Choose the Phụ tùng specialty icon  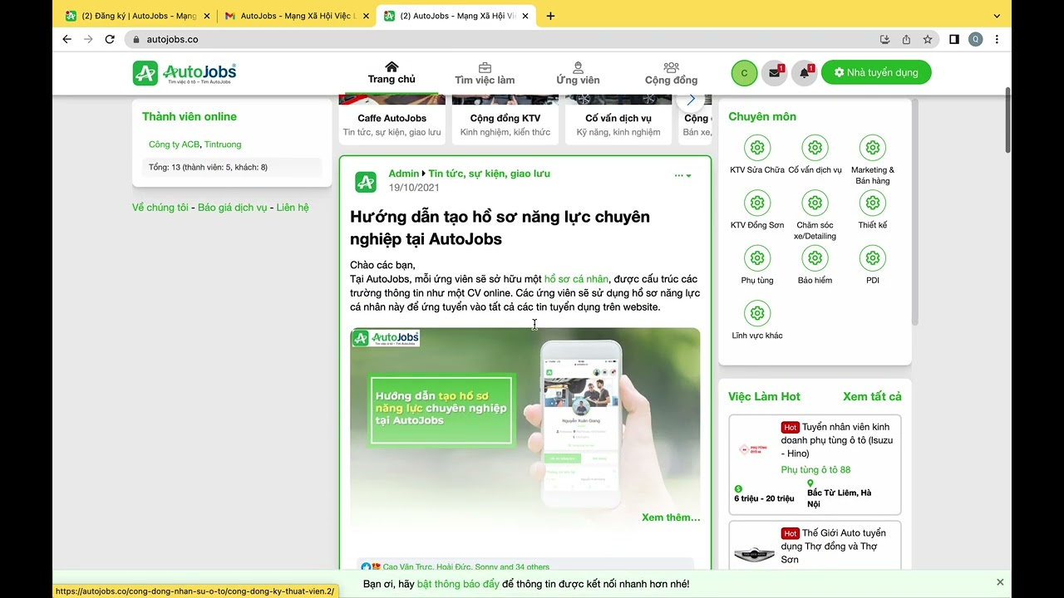756,258
